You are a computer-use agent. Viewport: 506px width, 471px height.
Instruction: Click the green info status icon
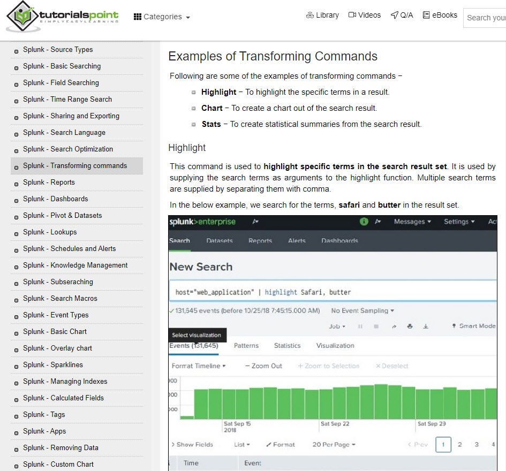364,222
